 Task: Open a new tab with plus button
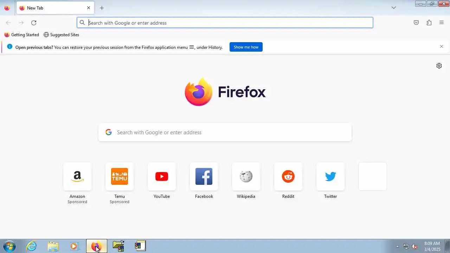[102, 8]
